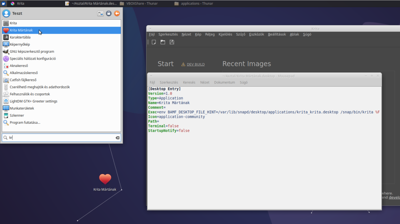Start Aknakereső game
400x224 pixels.
62,66
